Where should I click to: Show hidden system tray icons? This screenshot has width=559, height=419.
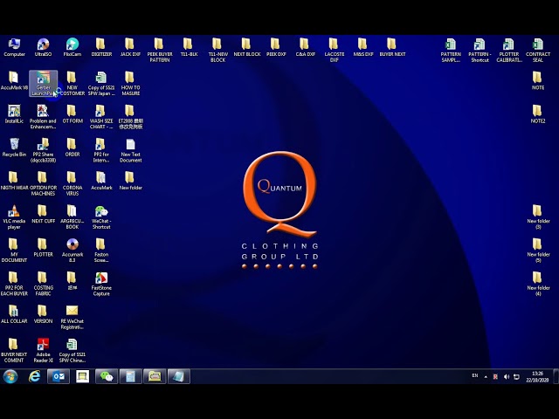(486, 376)
